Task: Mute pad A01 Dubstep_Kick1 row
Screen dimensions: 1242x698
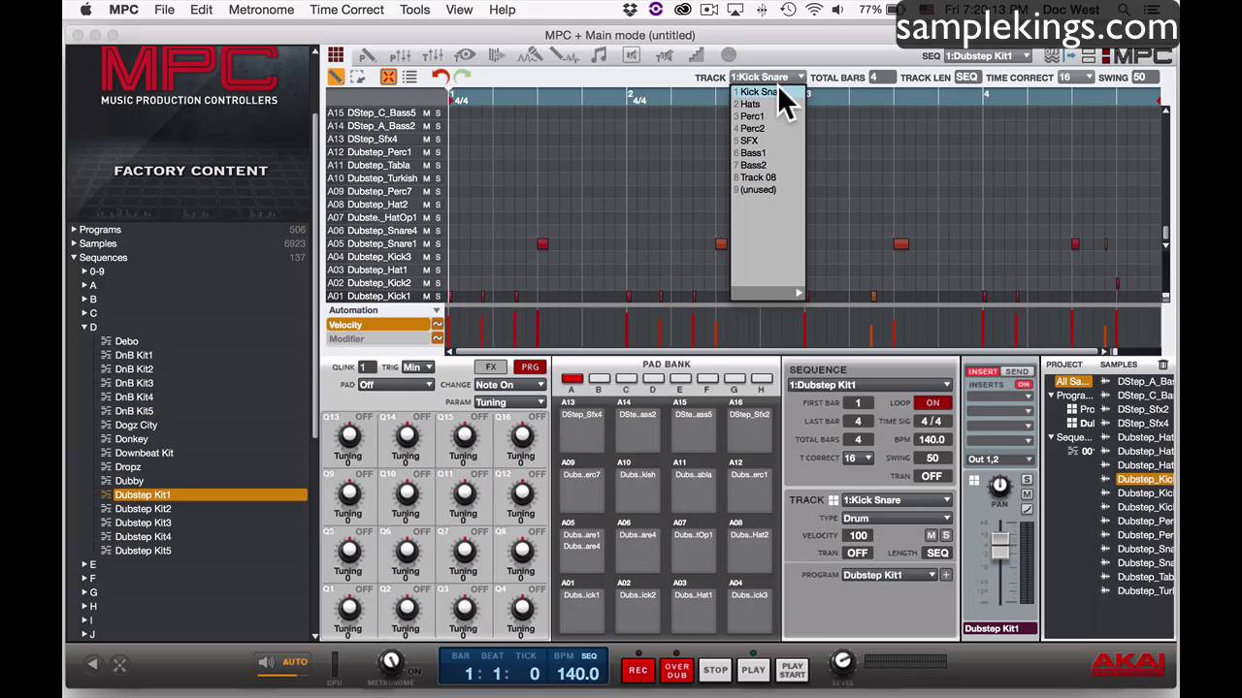Action: click(x=426, y=297)
